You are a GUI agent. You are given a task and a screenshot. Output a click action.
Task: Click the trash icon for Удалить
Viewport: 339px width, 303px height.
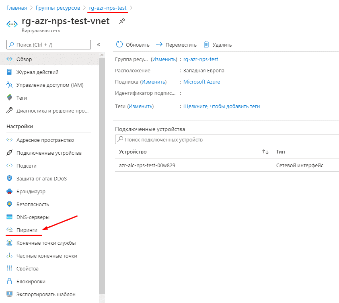(206, 45)
